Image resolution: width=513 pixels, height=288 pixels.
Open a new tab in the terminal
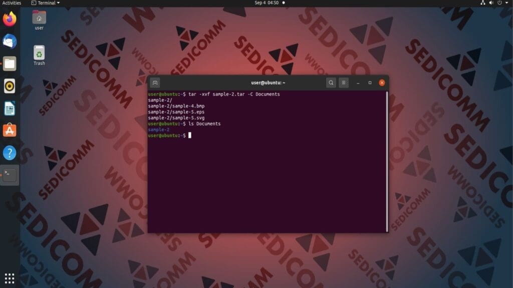(155, 82)
